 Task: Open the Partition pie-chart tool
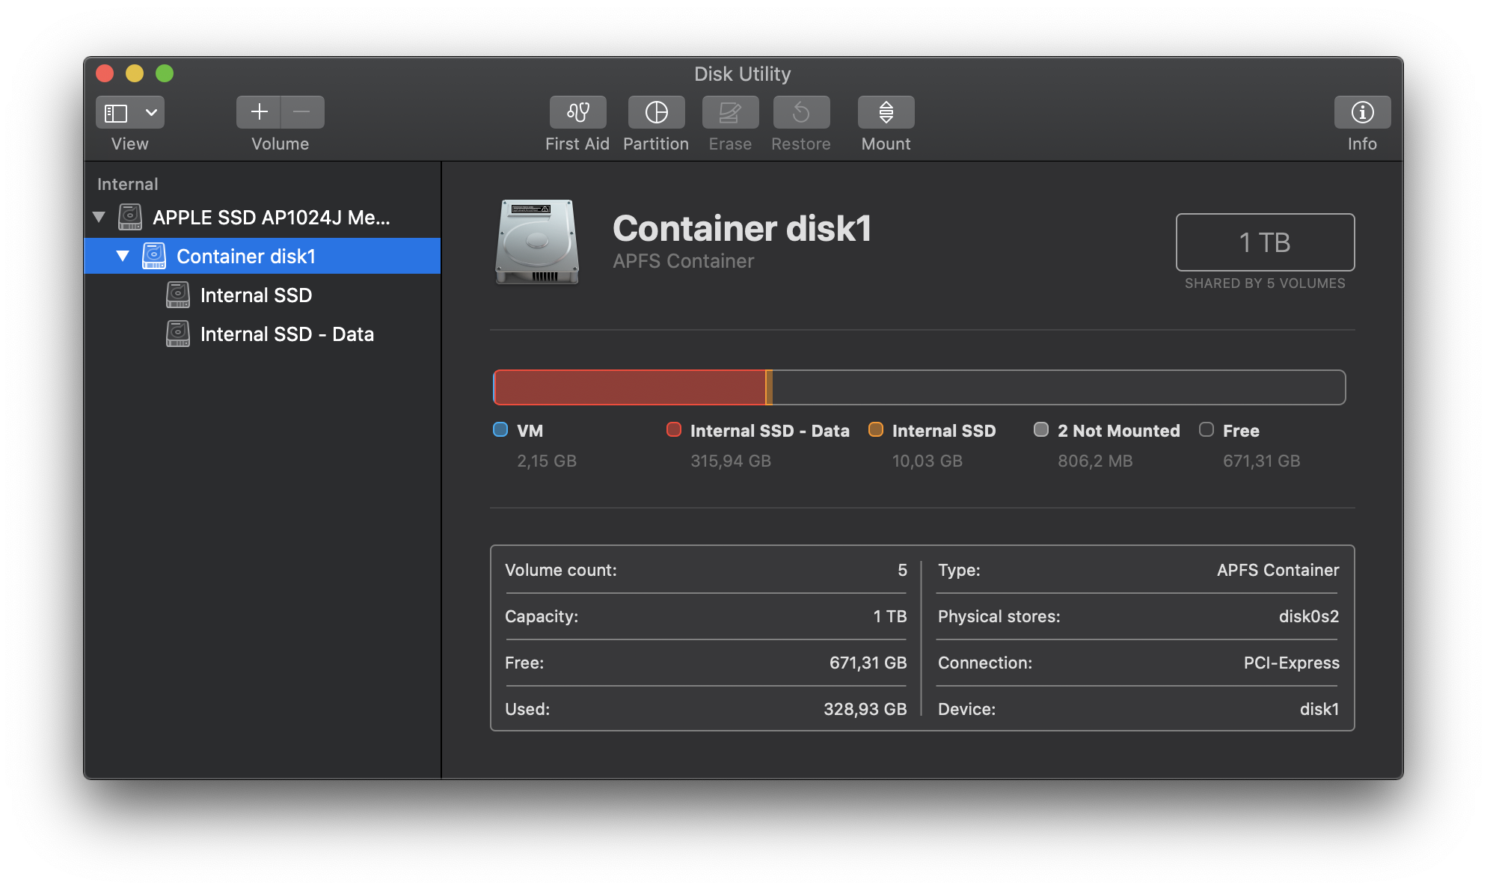point(656,112)
